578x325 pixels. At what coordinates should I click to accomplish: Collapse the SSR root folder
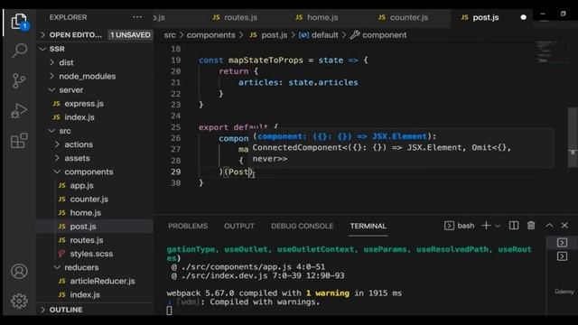click(x=42, y=49)
